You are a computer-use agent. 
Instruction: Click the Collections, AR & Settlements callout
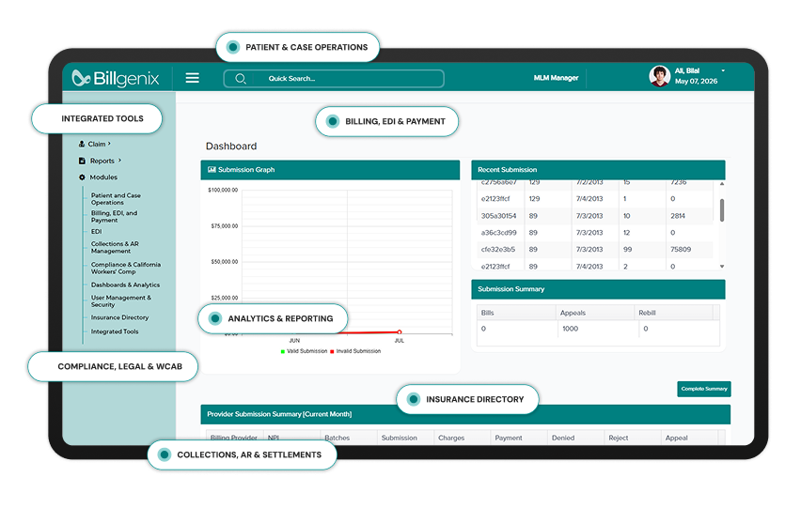click(x=243, y=454)
